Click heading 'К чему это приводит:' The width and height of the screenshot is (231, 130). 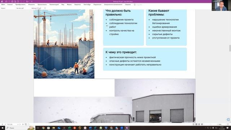point(121,52)
